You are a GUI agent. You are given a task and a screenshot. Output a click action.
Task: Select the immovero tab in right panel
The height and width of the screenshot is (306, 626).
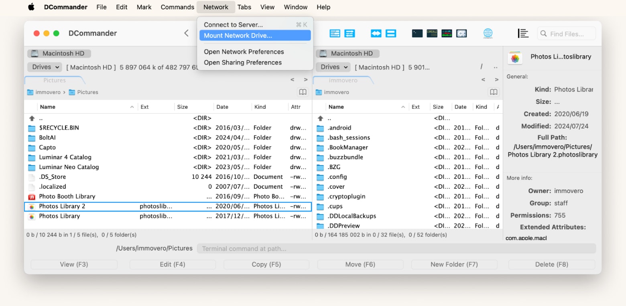click(x=343, y=80)
